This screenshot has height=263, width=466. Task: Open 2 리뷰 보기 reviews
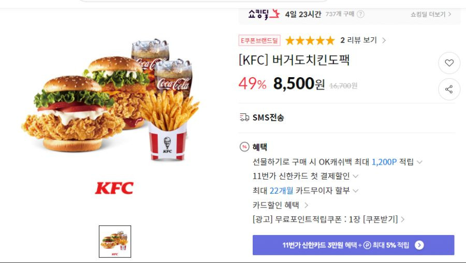pos(363,40)
